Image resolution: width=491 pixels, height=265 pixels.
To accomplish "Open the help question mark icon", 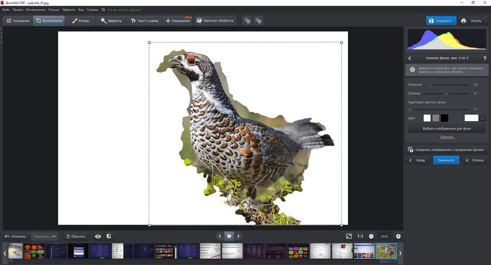I will 485,58.
